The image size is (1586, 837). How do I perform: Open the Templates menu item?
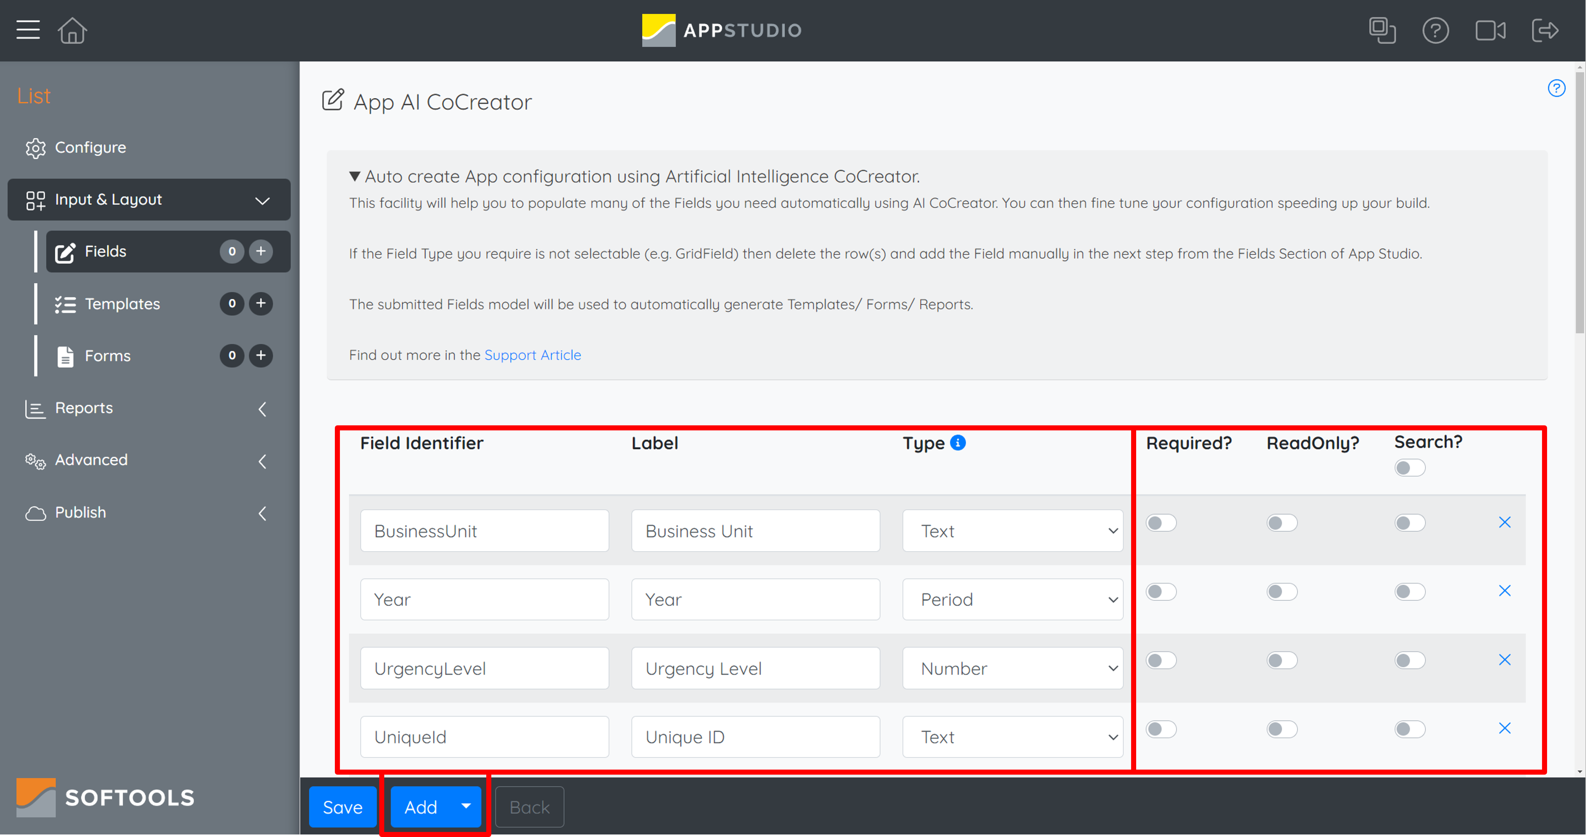123,304
